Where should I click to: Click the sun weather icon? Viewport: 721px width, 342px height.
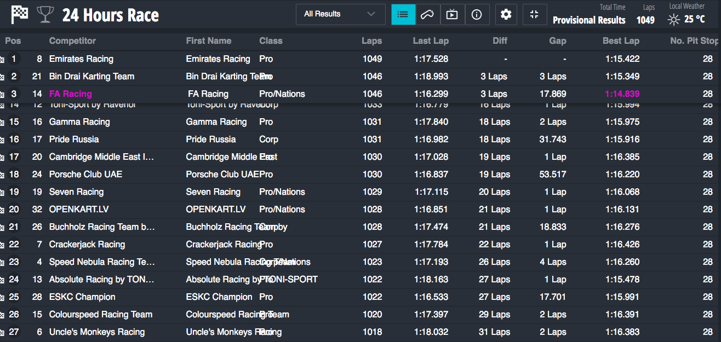click(x=673, y=20)
